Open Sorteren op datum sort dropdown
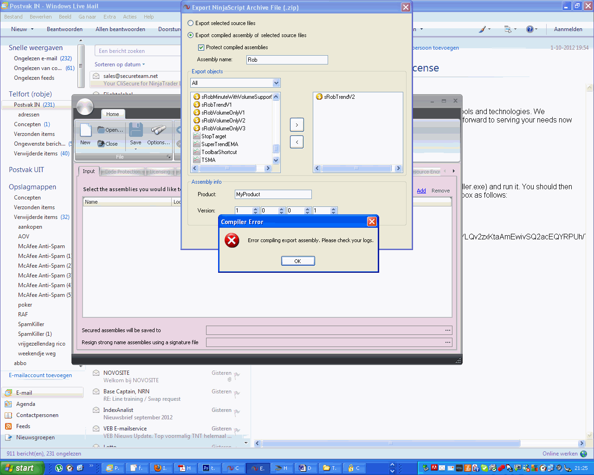Viewport: 594px width, 475px height. pos(120,64)
